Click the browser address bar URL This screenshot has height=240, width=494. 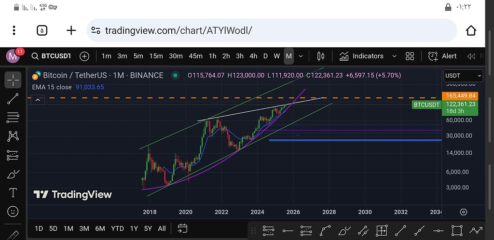178,30
